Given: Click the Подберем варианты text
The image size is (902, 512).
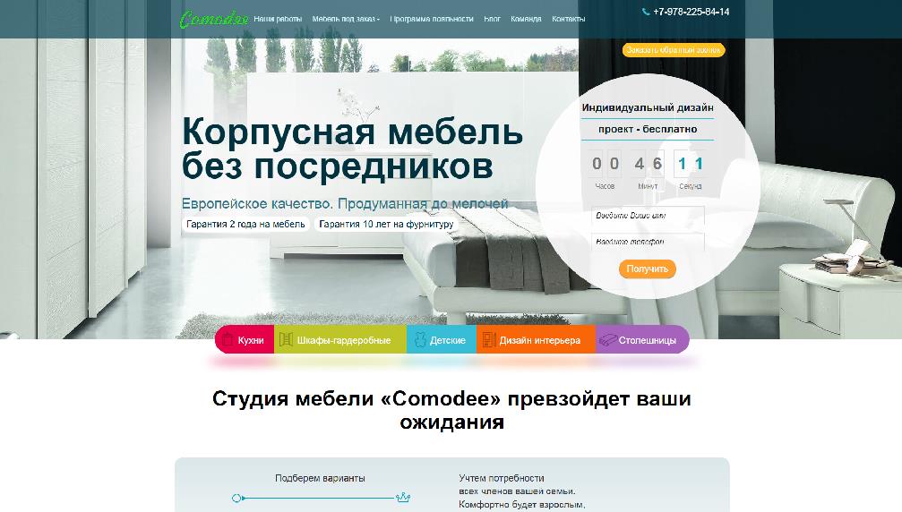Looking at the screenshot, I should (320, 478).
